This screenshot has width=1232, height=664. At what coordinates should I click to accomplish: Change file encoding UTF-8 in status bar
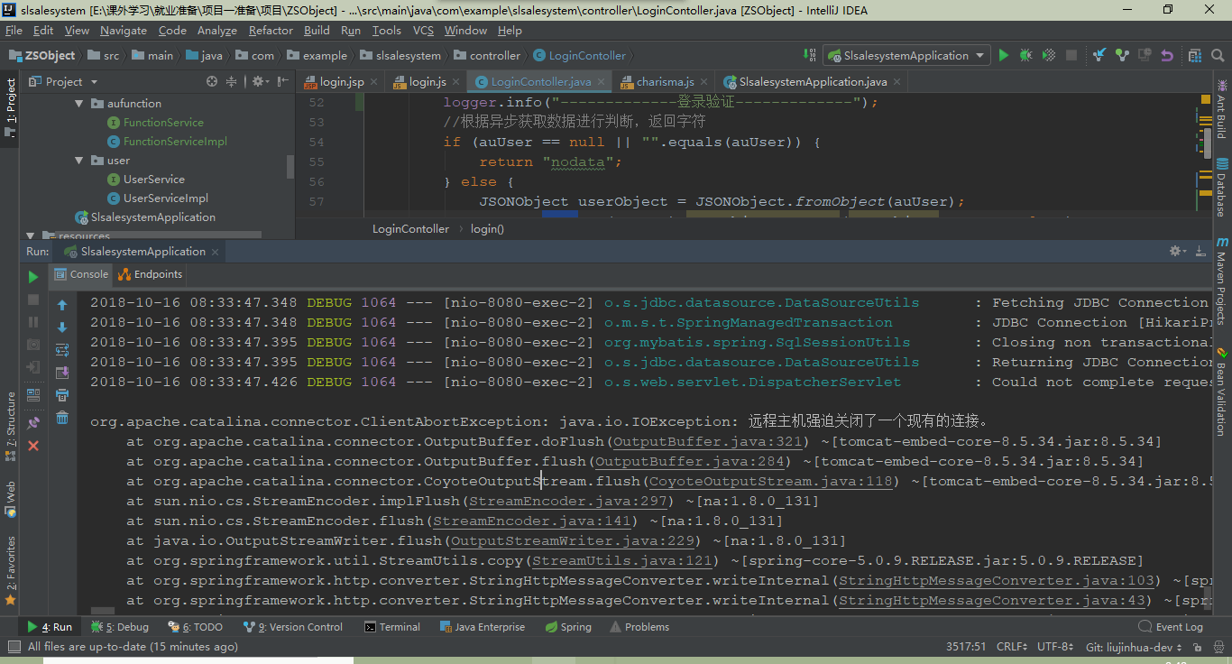pos(1055,647)
